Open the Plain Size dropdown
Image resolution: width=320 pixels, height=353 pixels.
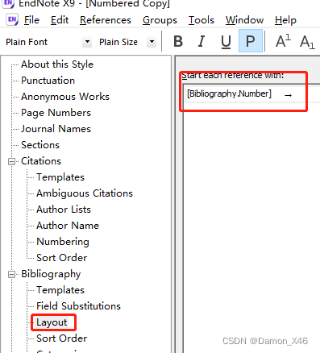coord(152,42)
